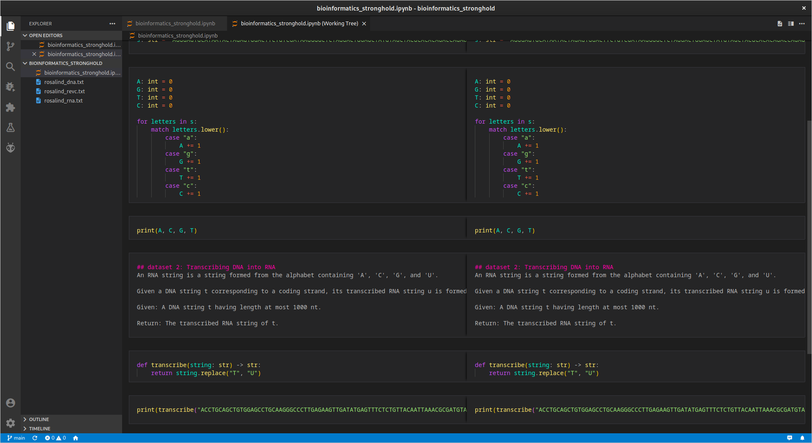Open the Accounts menu icon
This screenshot has height=443, width=812.
click(11, 403)
